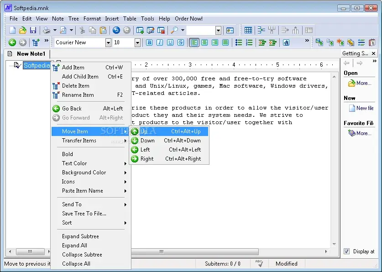This screenshot has height=272, width=382.
Task: Open the Courier New font dropdown
Action: (x=108, y=42)
